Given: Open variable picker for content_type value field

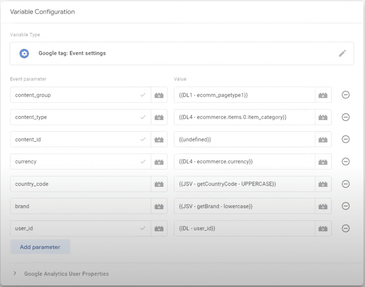Looking at the screenshot, I should click(323, 117).
